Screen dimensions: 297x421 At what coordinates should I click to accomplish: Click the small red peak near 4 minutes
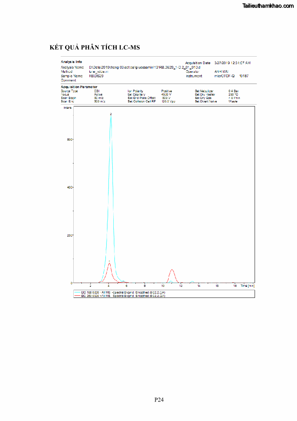[109, 264]
